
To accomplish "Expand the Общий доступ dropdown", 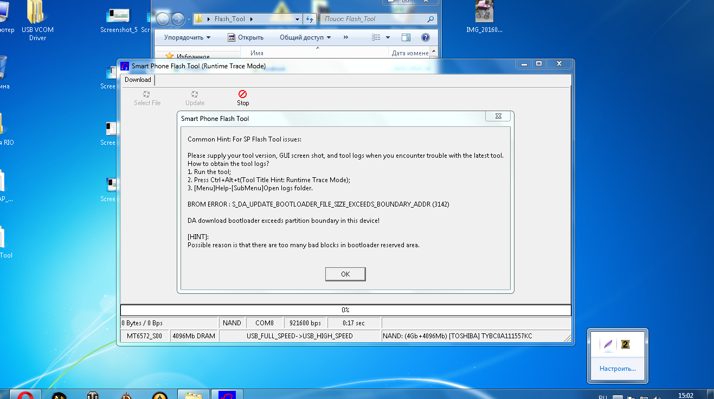I will [x=305, y=37].
